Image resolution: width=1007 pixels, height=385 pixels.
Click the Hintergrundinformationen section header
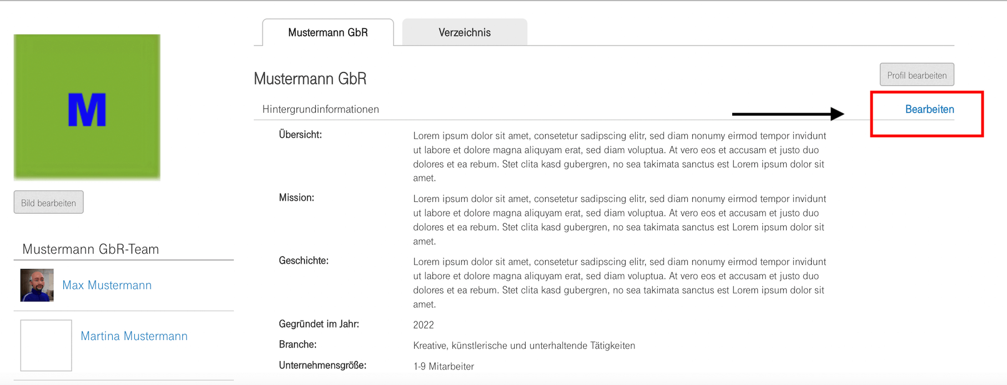[321, 109]
